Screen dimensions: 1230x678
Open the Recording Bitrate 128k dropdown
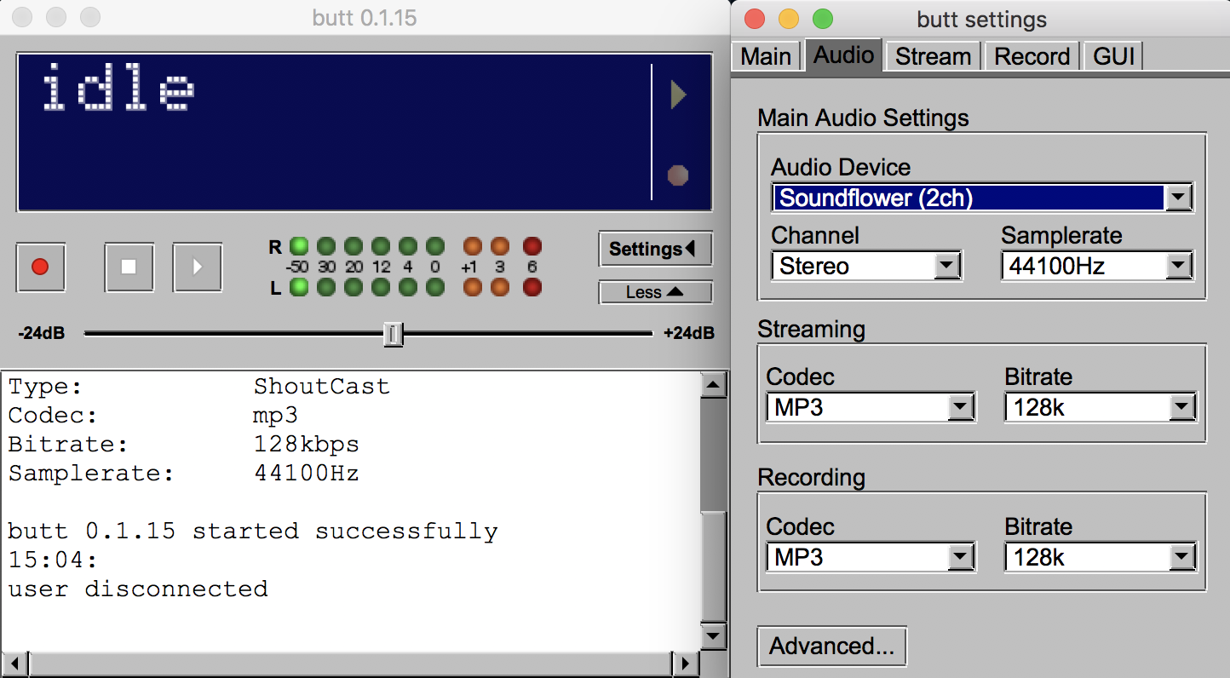(1101, 557)
